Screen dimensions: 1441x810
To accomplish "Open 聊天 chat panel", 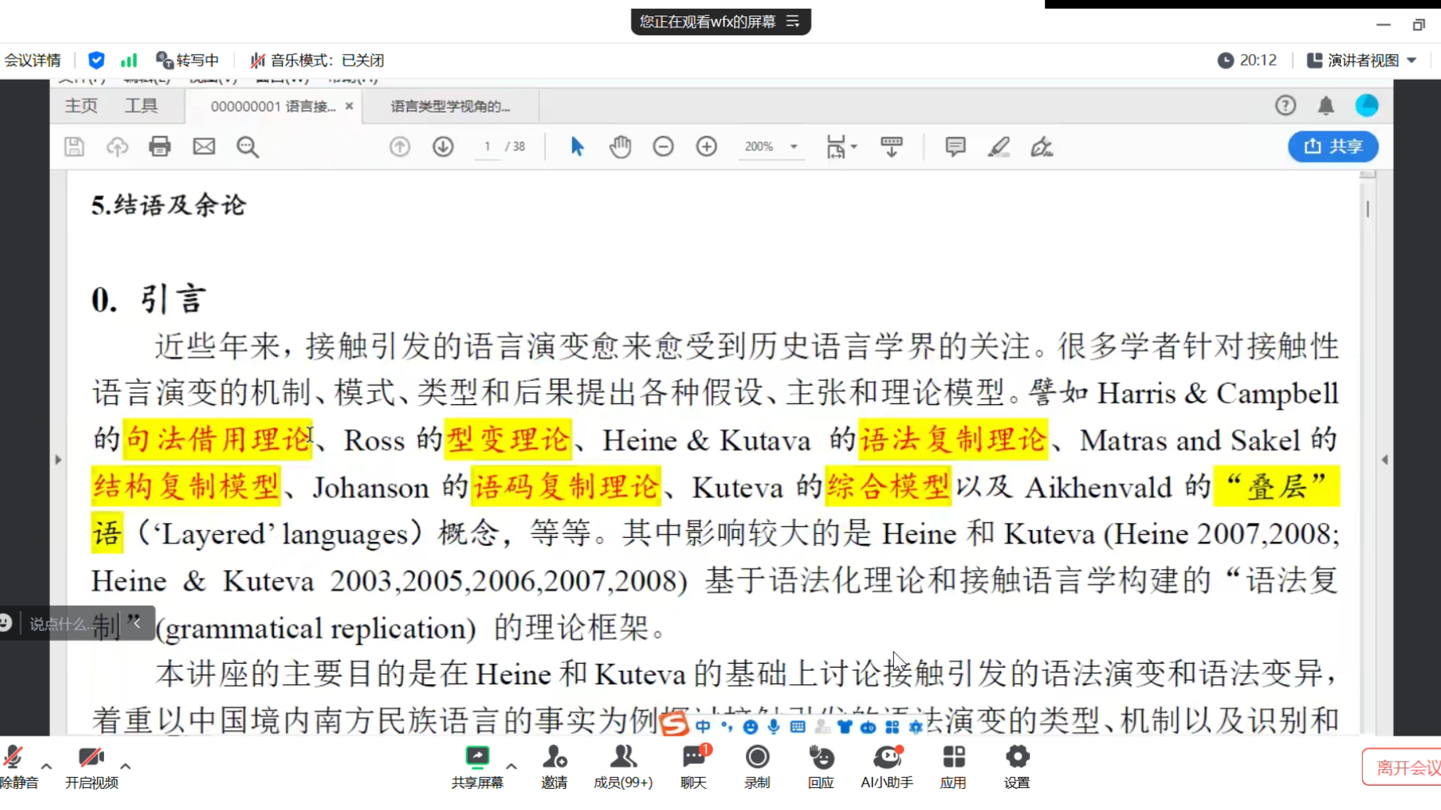I will pos(693,766).
